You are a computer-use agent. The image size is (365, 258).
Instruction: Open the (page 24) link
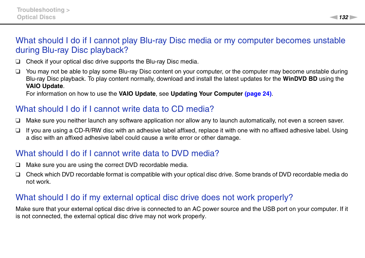point(258,94)
